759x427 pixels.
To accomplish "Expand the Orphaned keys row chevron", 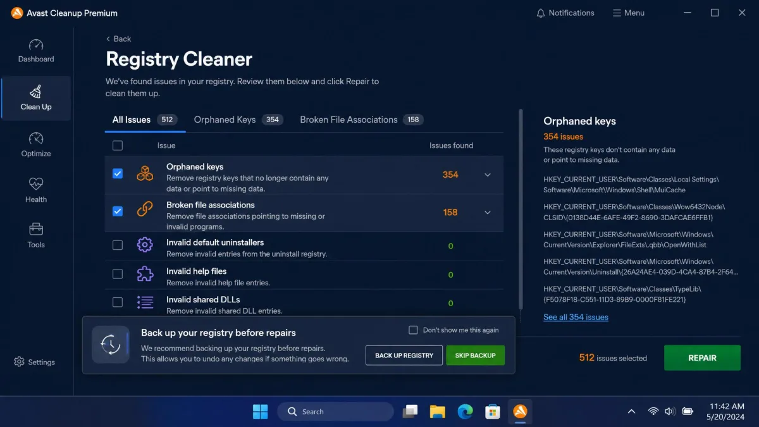I will tap(488, 175).
